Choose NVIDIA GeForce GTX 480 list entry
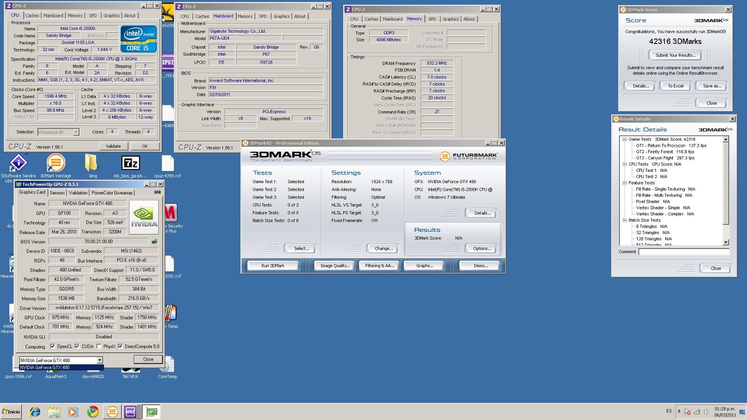747x420 pixels. click(61, 367)
